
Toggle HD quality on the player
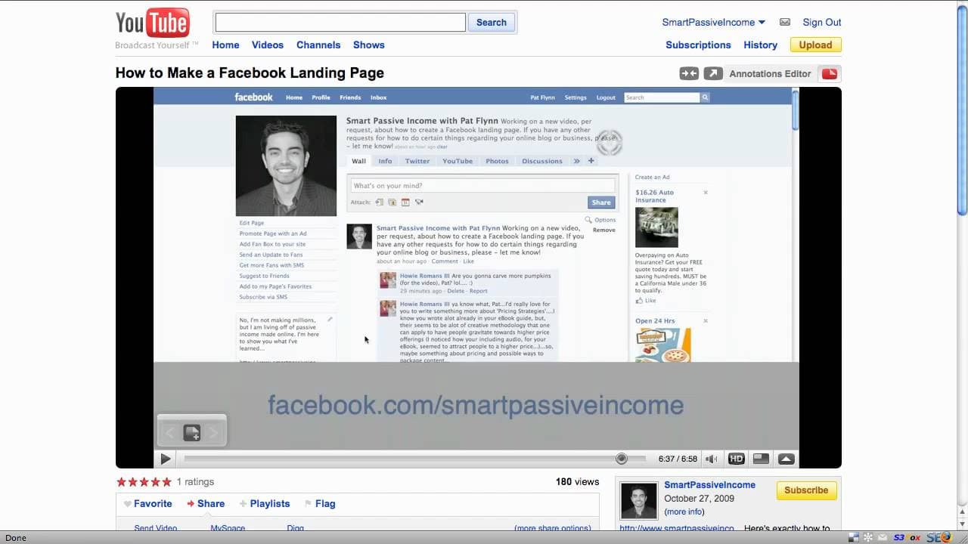tap(736, 459)
